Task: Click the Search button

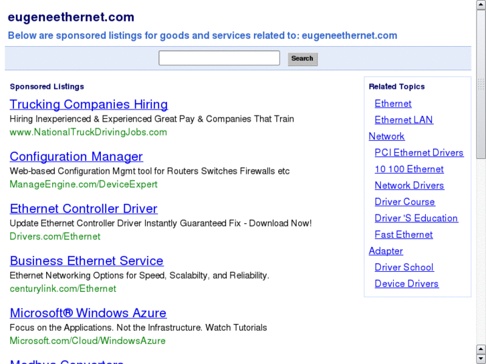Action: point(303,59)
